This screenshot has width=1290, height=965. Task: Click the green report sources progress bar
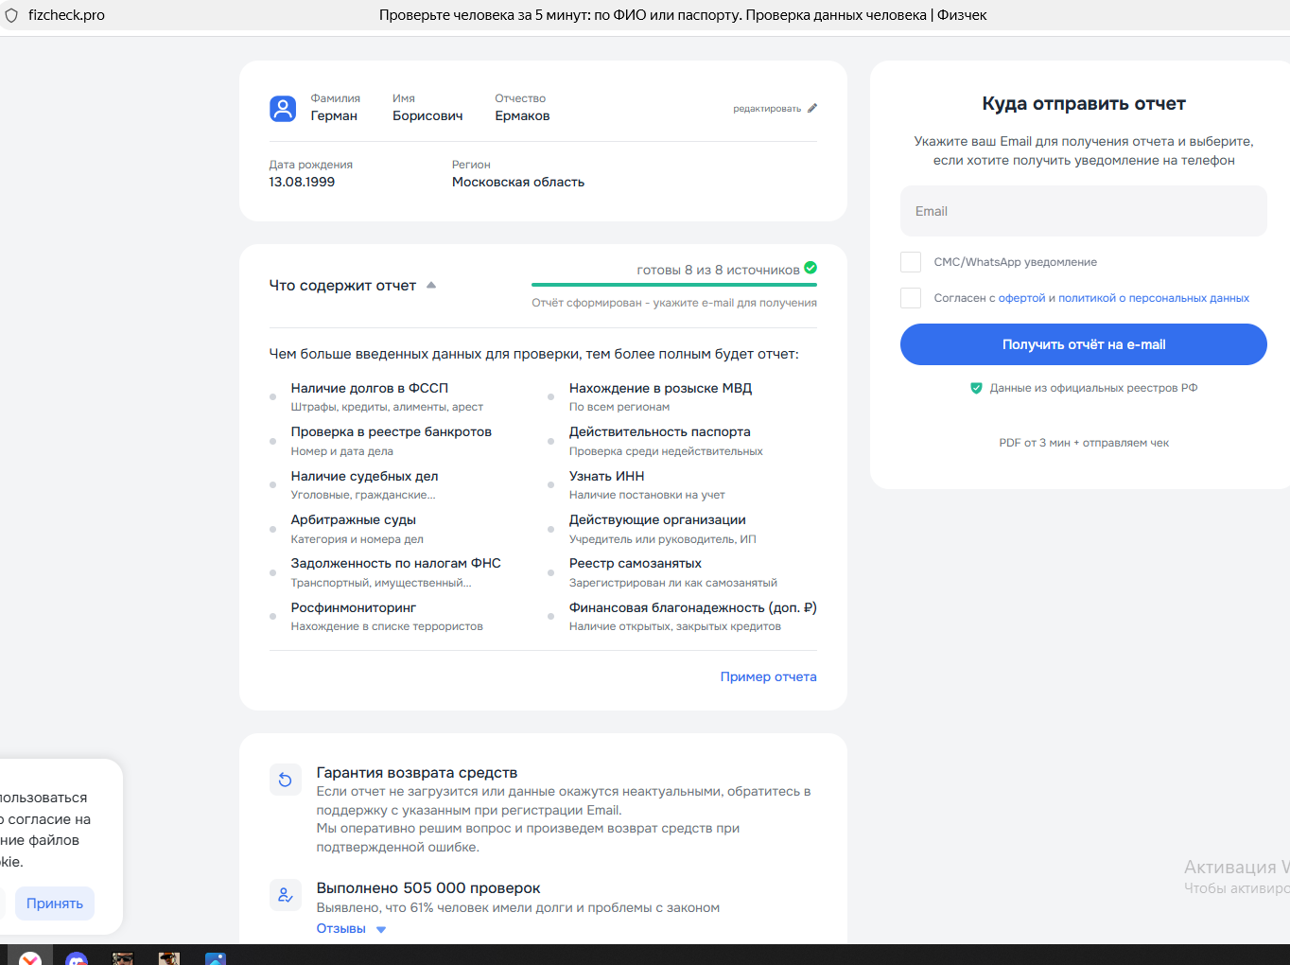(673, 284)
